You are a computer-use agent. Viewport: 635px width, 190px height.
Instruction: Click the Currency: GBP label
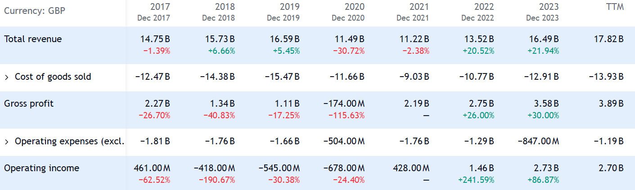click(x=34, y=10)
